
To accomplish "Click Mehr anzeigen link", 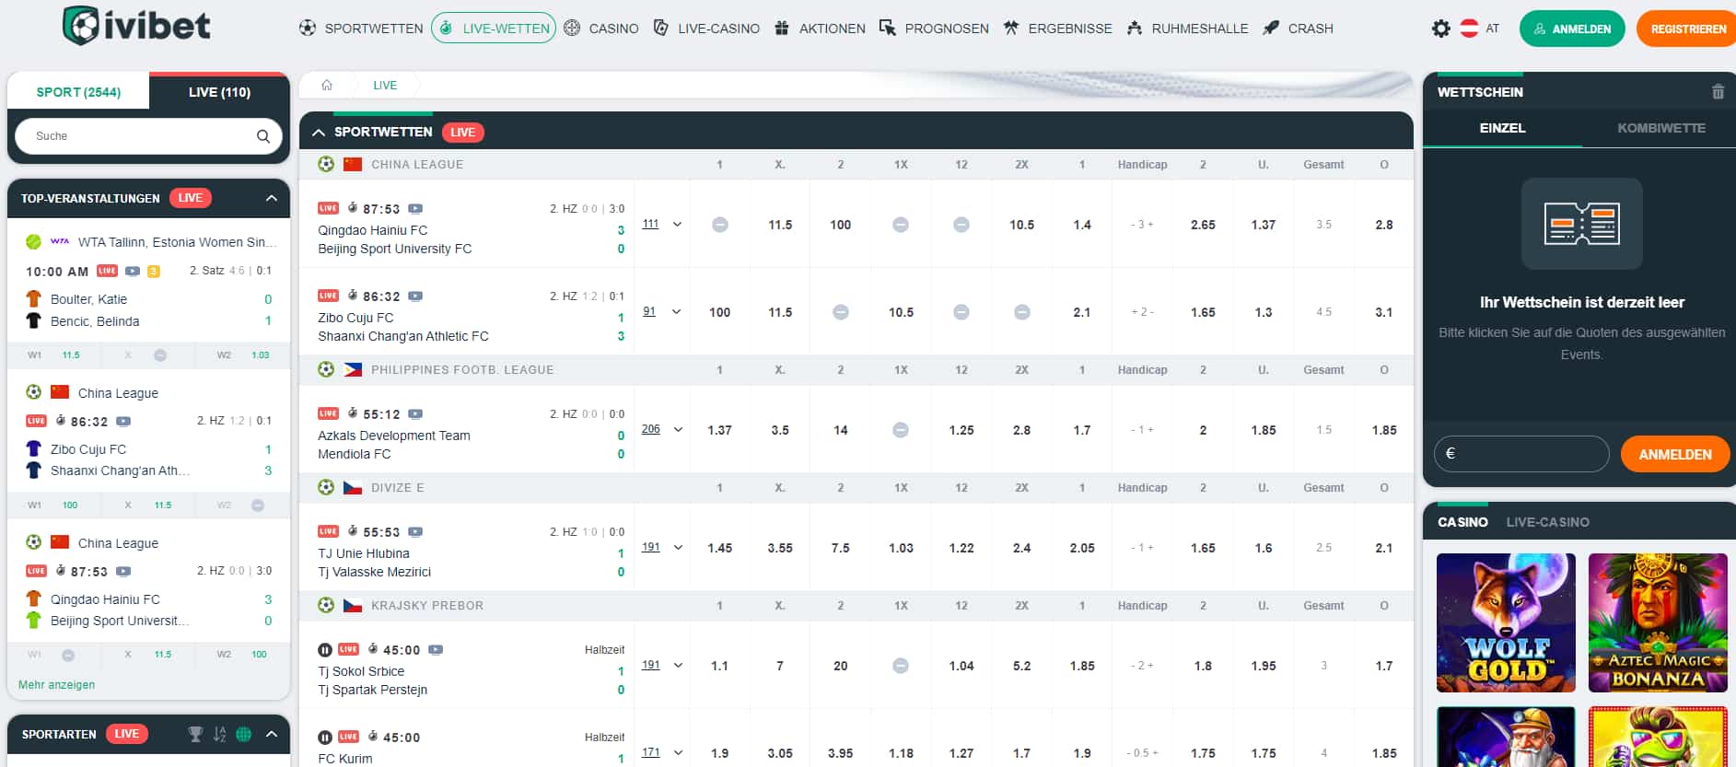I will (x=56, y=685).
